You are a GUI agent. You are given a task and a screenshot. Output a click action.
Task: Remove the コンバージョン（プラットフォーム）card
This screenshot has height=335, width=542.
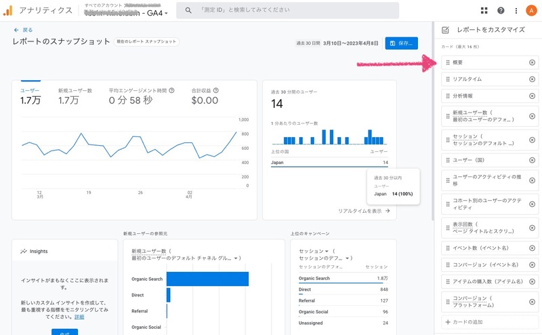(x=533, y=302)
